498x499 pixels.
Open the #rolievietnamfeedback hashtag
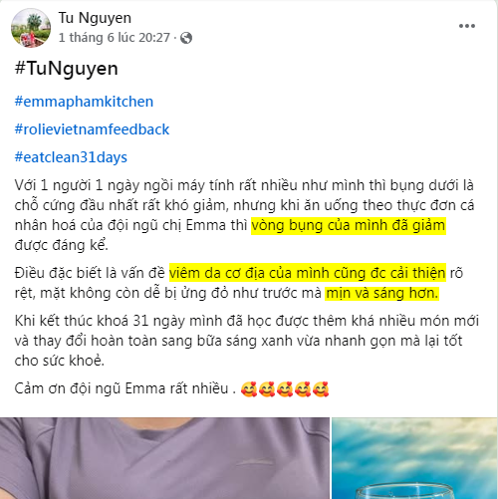(x=92, y=129)
